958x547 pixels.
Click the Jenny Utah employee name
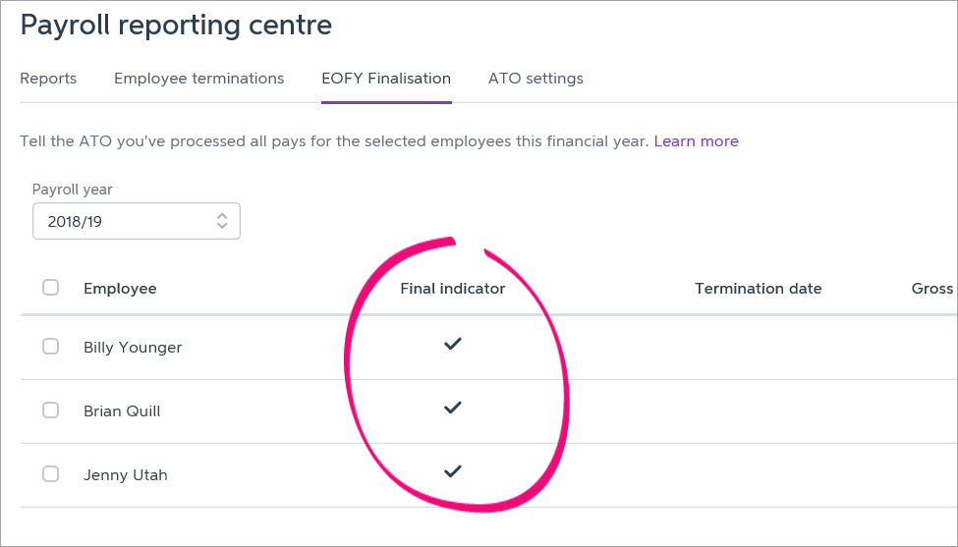[126, 475]
